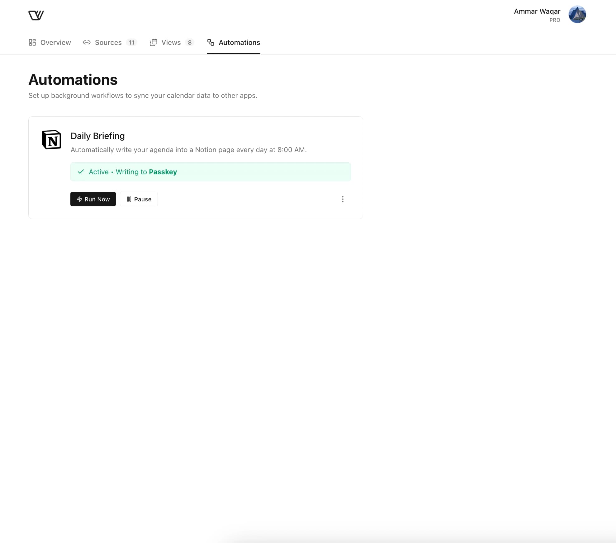
Task: Click the Overview grid icon
Action: [x=32, y=42]
